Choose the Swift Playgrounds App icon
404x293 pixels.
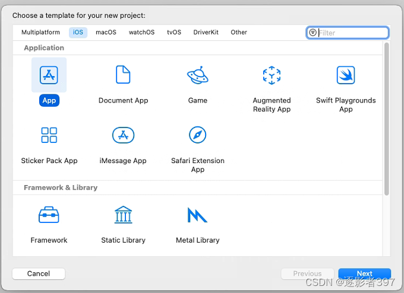[346, 75]
